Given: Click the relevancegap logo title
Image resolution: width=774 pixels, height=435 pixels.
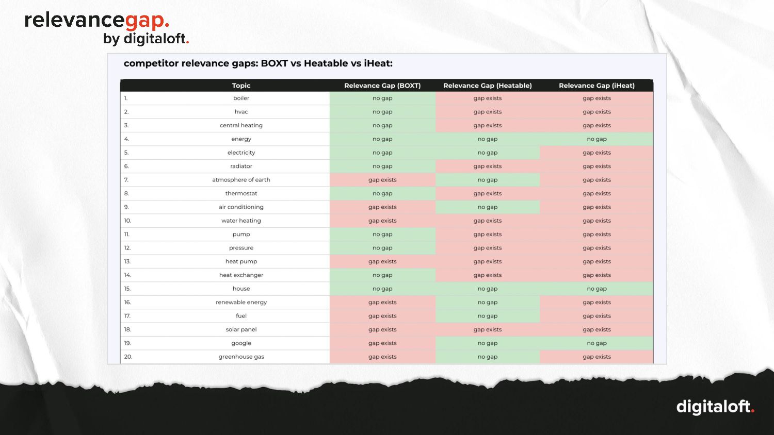Looking at the screenshot, I should [x=97, y=21].
